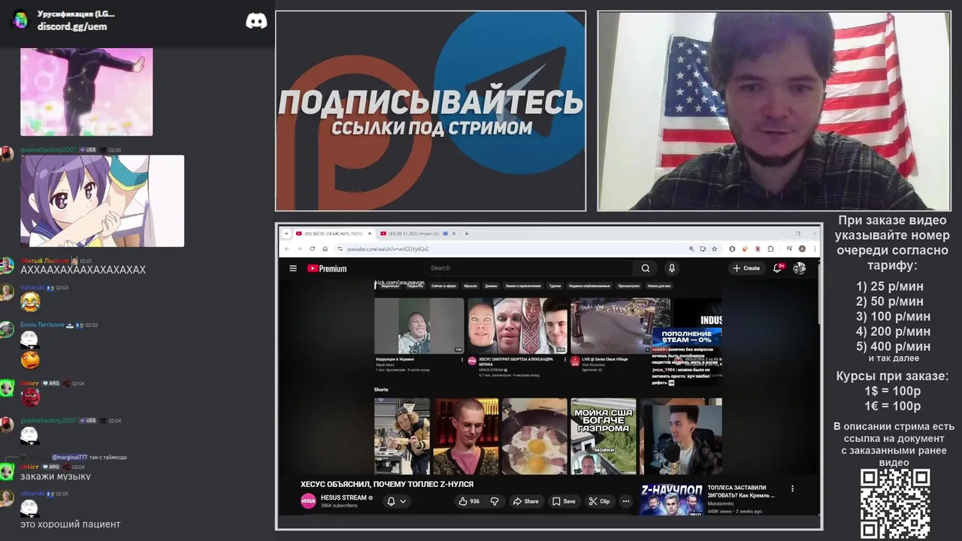The image size is (962, 541).
Task: View site information icon left of URL
Action: point(340,249)
